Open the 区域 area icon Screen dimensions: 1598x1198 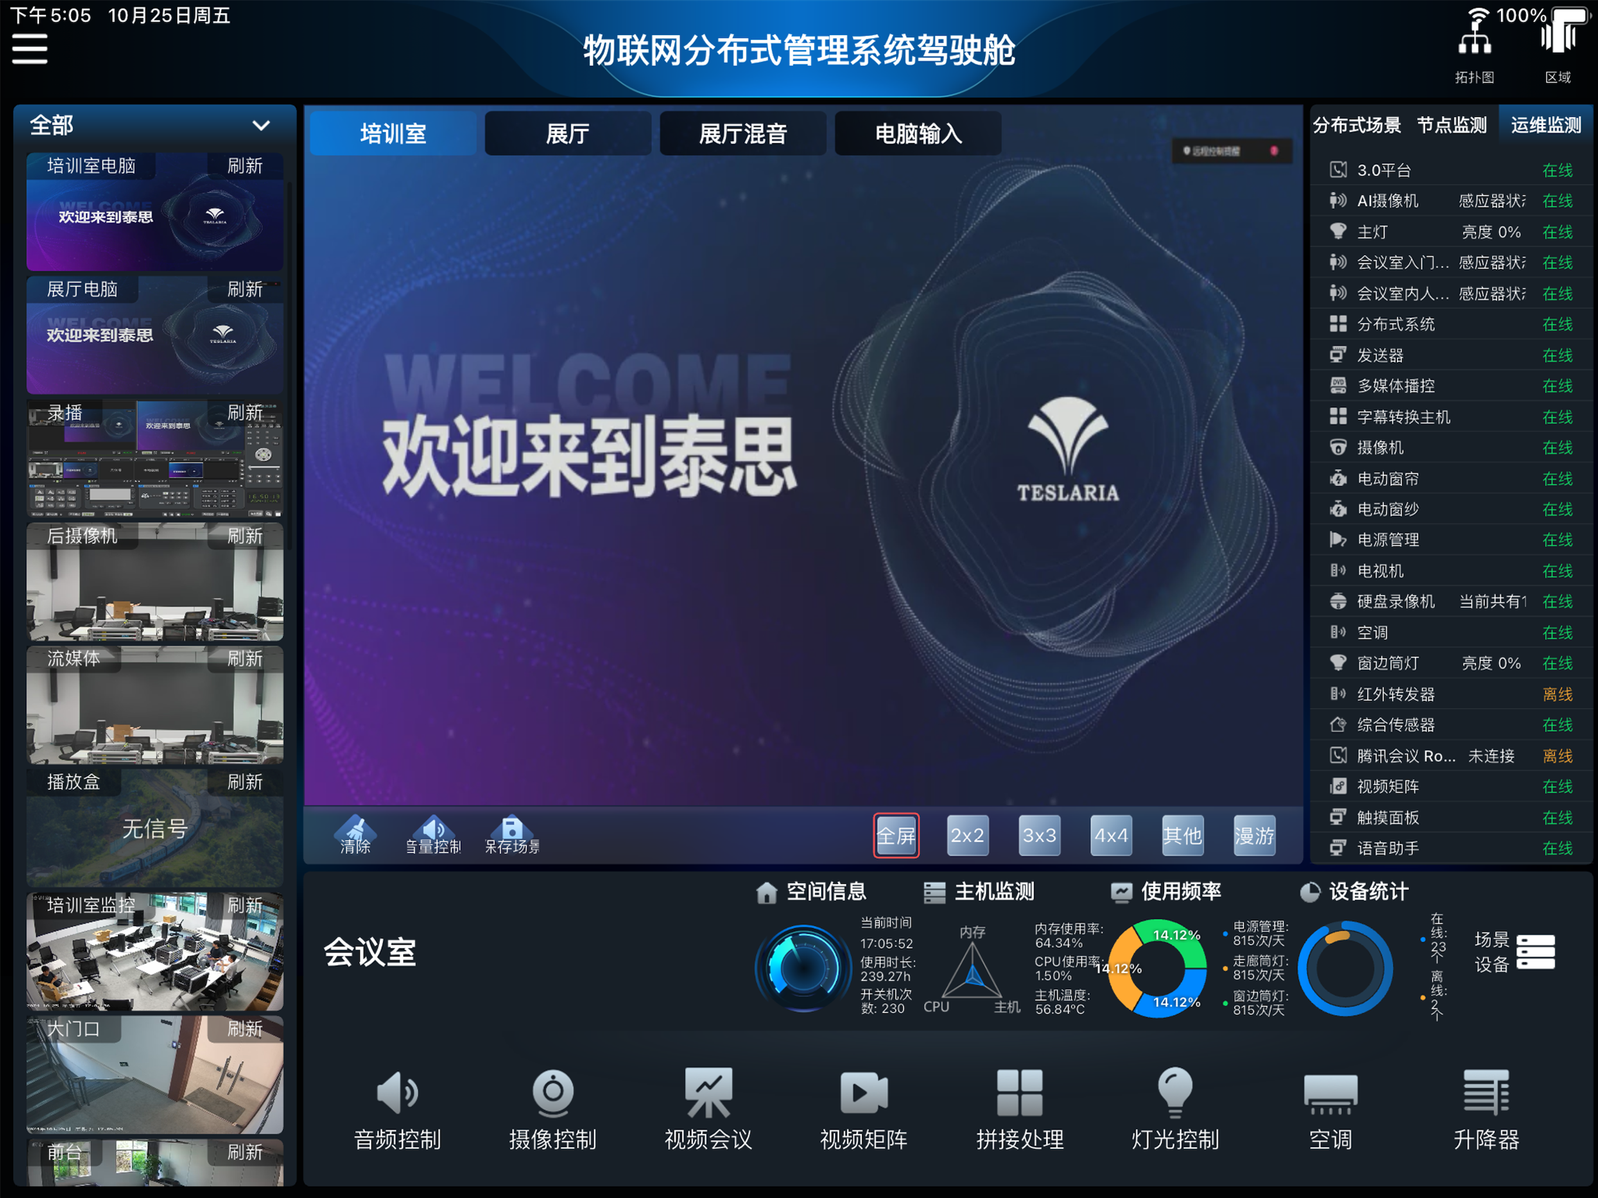point(1558,36)
